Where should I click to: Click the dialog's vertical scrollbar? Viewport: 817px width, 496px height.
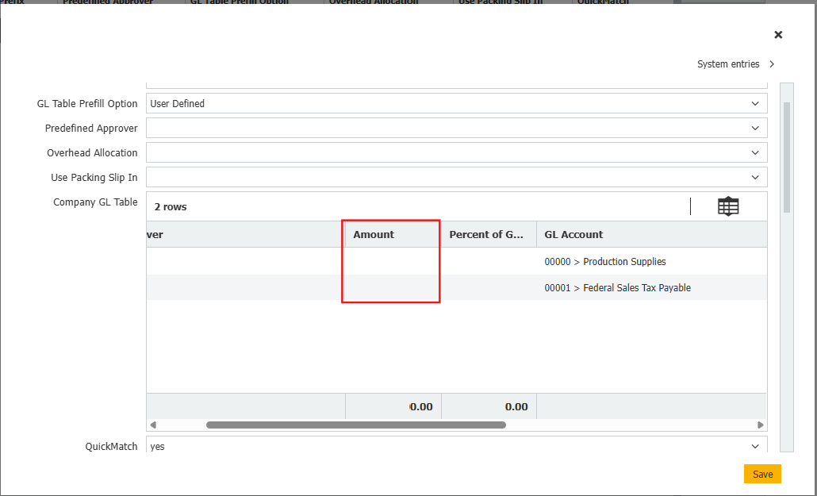pos(787,159)
